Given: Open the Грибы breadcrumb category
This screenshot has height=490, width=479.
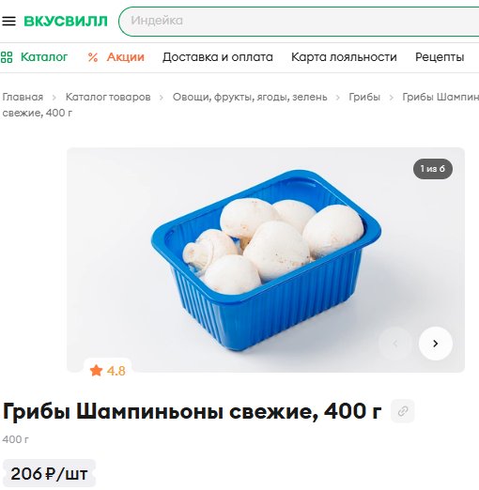Looking at the screenshot, I should [x=364, y=98].
